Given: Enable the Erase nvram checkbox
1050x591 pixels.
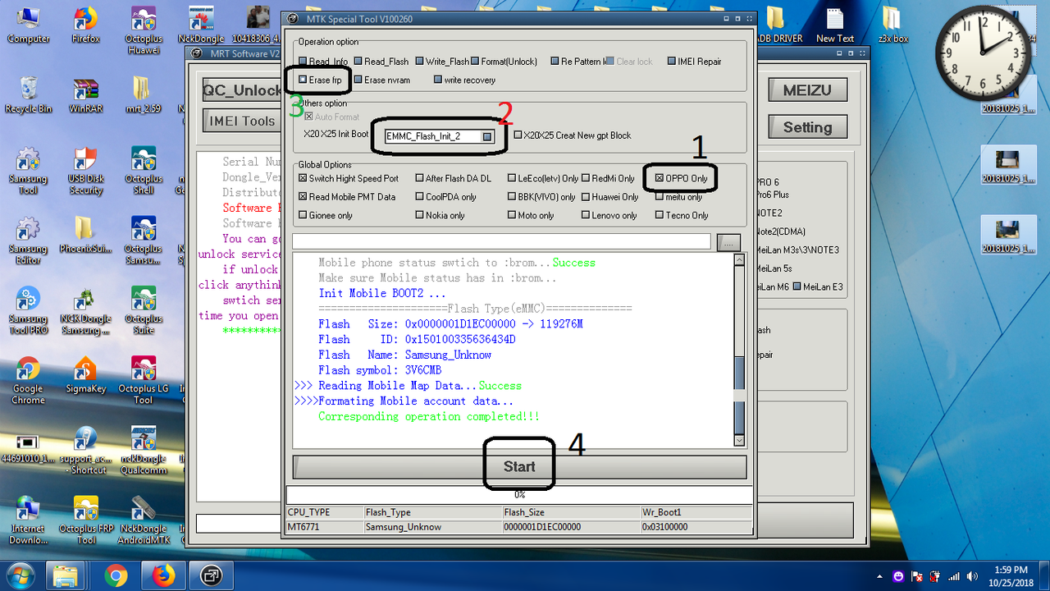Looking at the screenshot, I should point(358,80).
